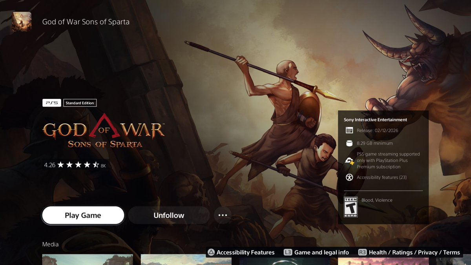Click the R3 button icon hint
Viewport: 471px width, 265px height.
click(x=362, y=252)
